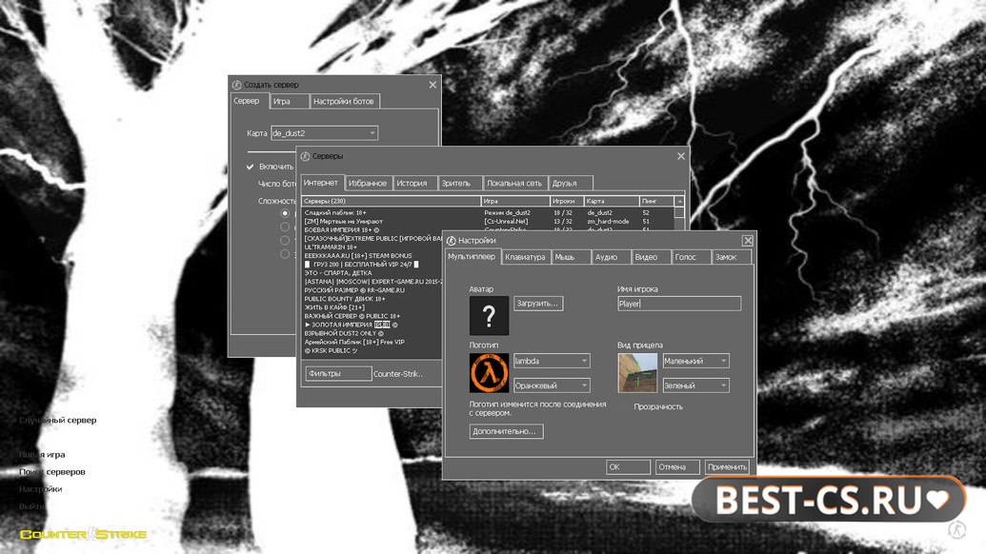Click the avatar question mark image

tap(489, 315)
